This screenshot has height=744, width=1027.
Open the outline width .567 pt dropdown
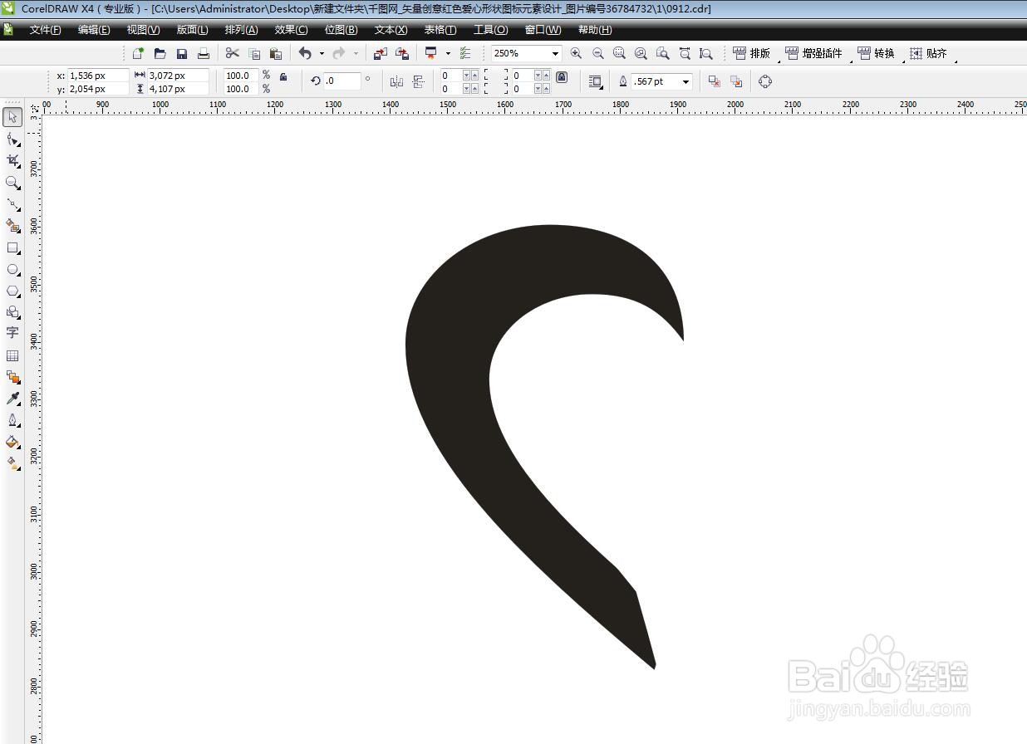pos(686,81)
